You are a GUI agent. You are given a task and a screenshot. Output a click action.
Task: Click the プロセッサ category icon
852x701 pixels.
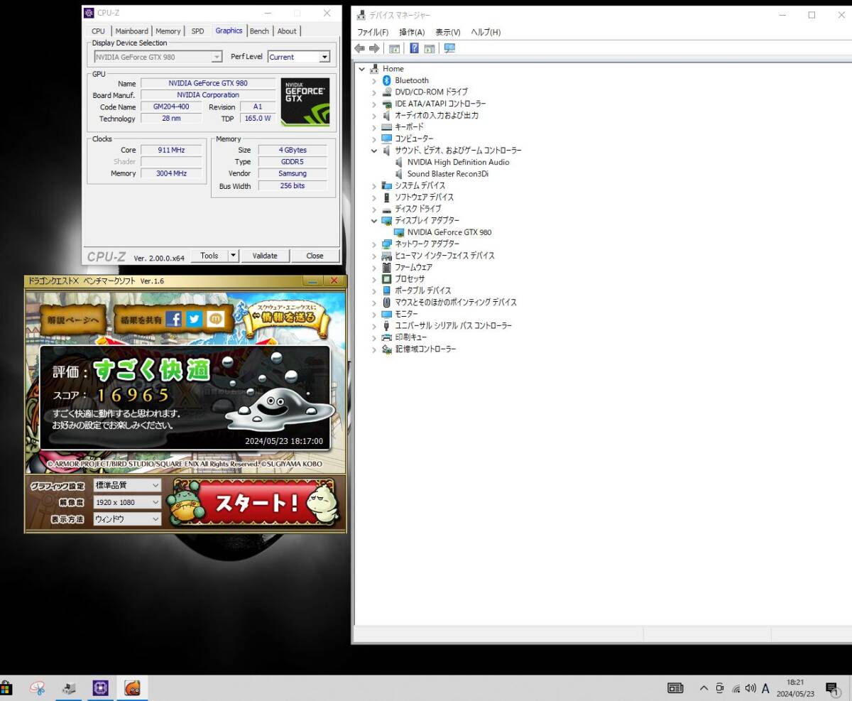pyautogui.click(x=387, y=278)
